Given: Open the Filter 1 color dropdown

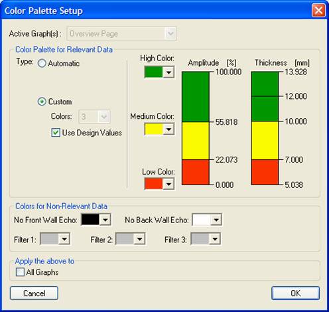Looking at the screenshot, I should click(x=64, y=239).
